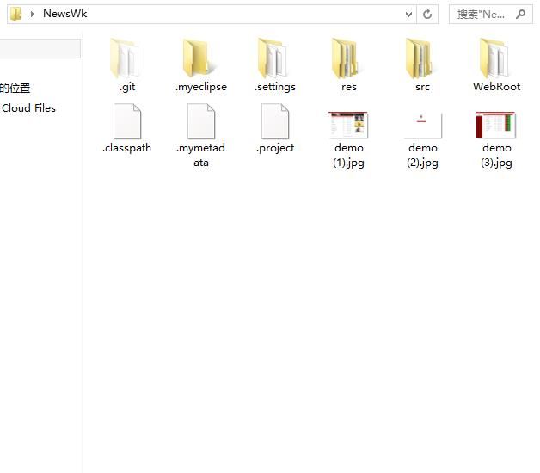Click the demo (1).jpg file name

(x=348, y=156)
